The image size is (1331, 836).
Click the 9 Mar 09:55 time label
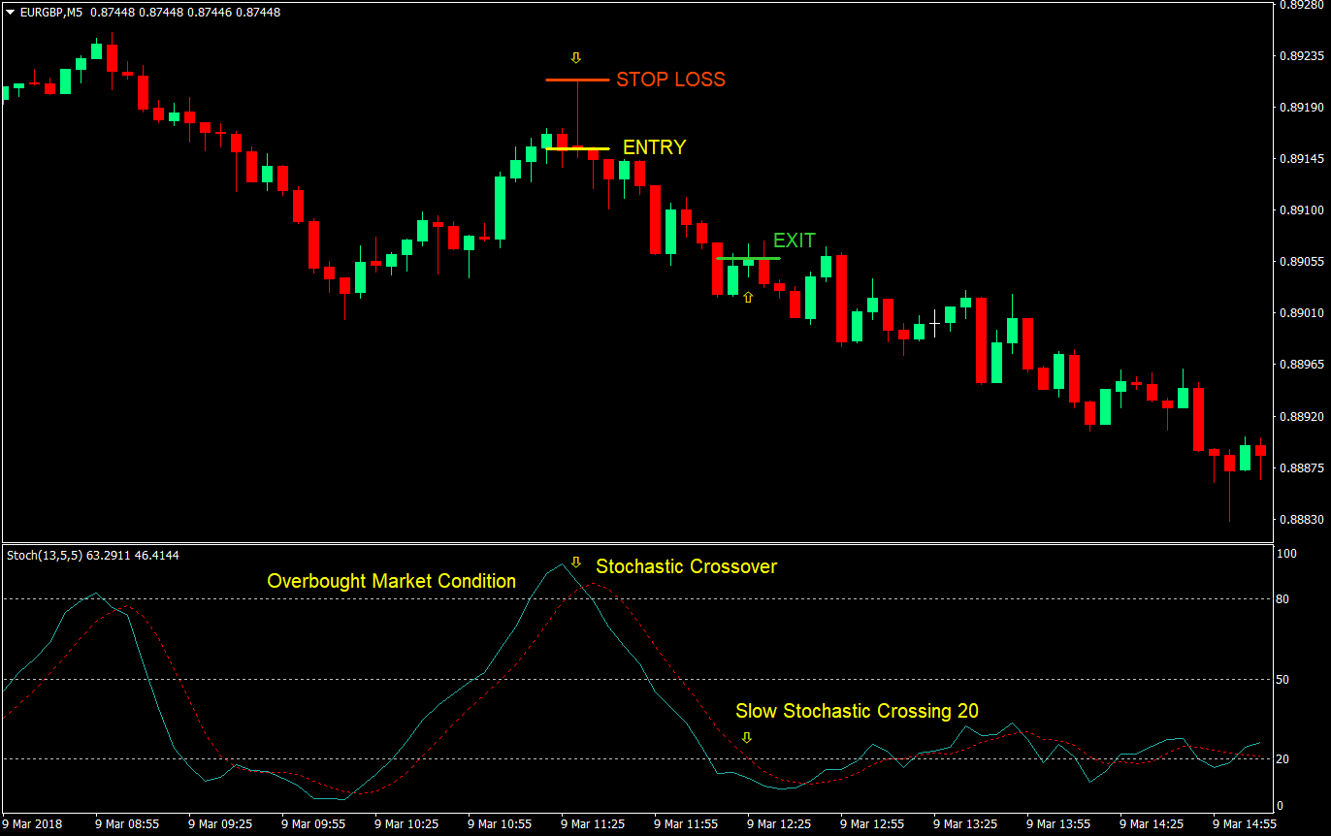click(313, 823)
